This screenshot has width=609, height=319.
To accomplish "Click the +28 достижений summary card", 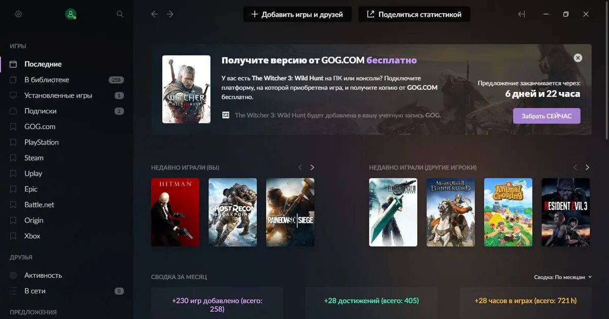I will (x=371, y=303).
